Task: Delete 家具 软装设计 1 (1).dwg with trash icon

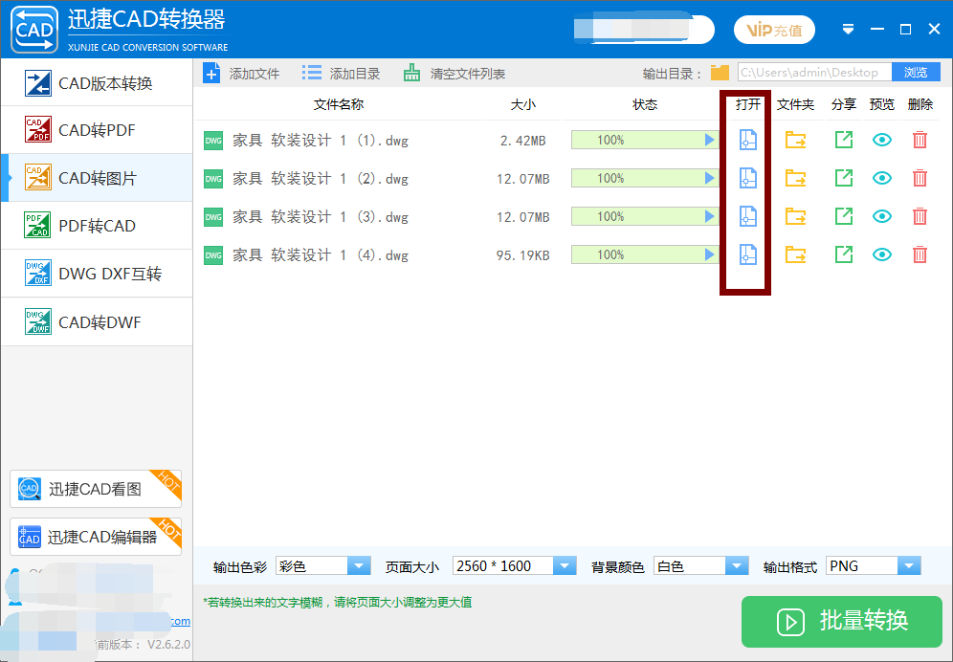Action: pyautogui.click(x=920, y=141)
